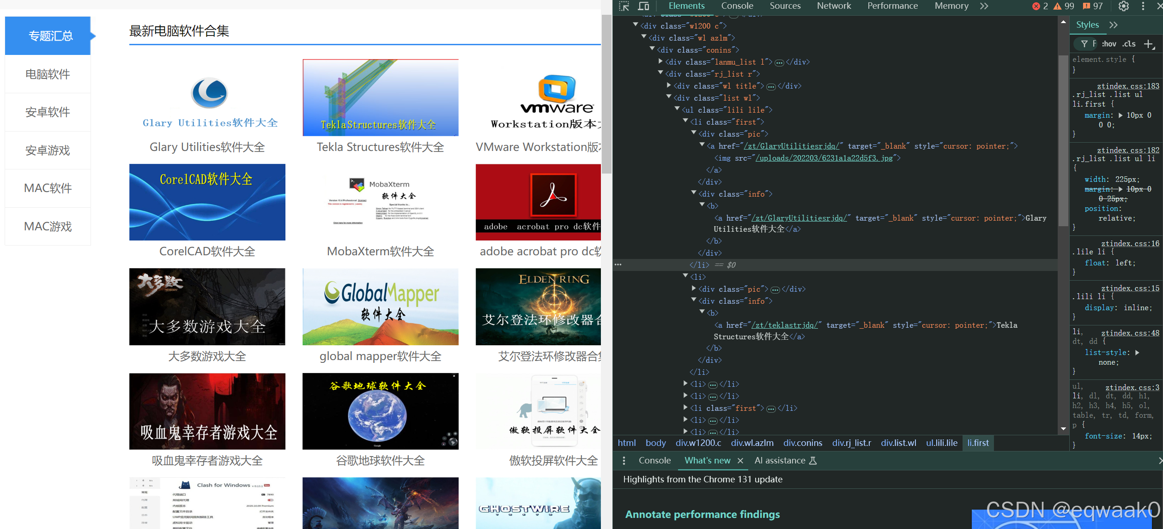
Task: Click the 安卓软件 sidebar link
Action: [x=48, y=112]
